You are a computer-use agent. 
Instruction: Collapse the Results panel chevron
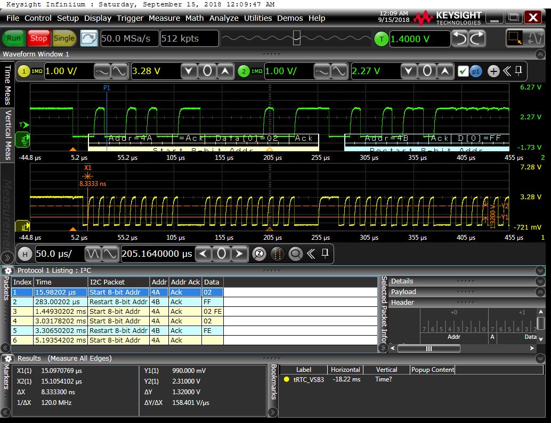pos(540,359)
